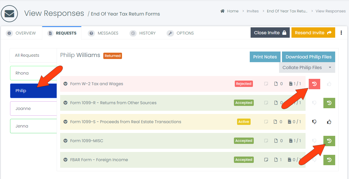
Task: Click the Rejected status badge on W-2 row
Action: (x=244, y=83)
